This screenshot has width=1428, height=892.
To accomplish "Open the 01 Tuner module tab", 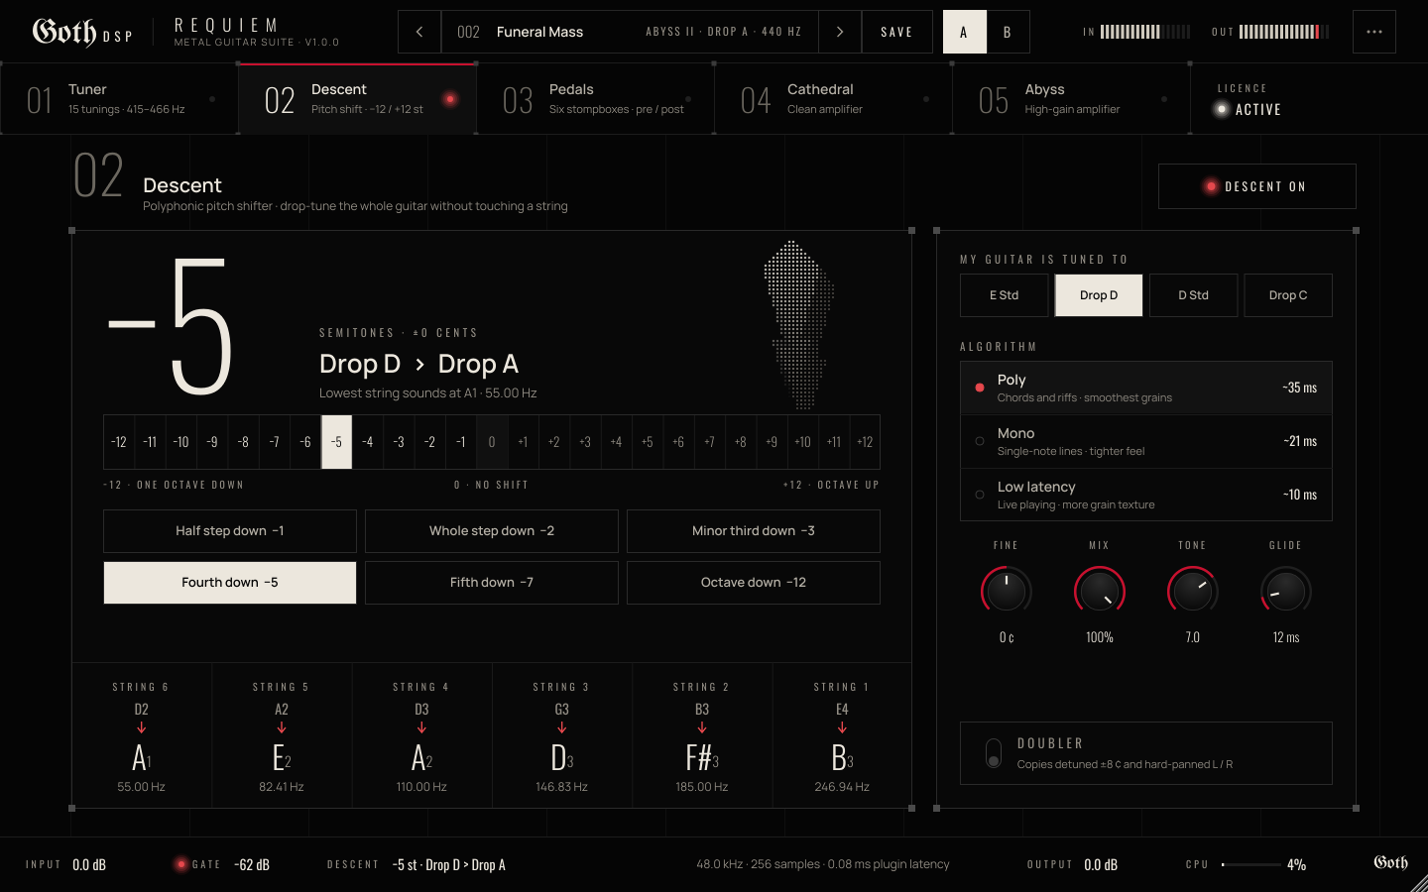I will 119,99.
